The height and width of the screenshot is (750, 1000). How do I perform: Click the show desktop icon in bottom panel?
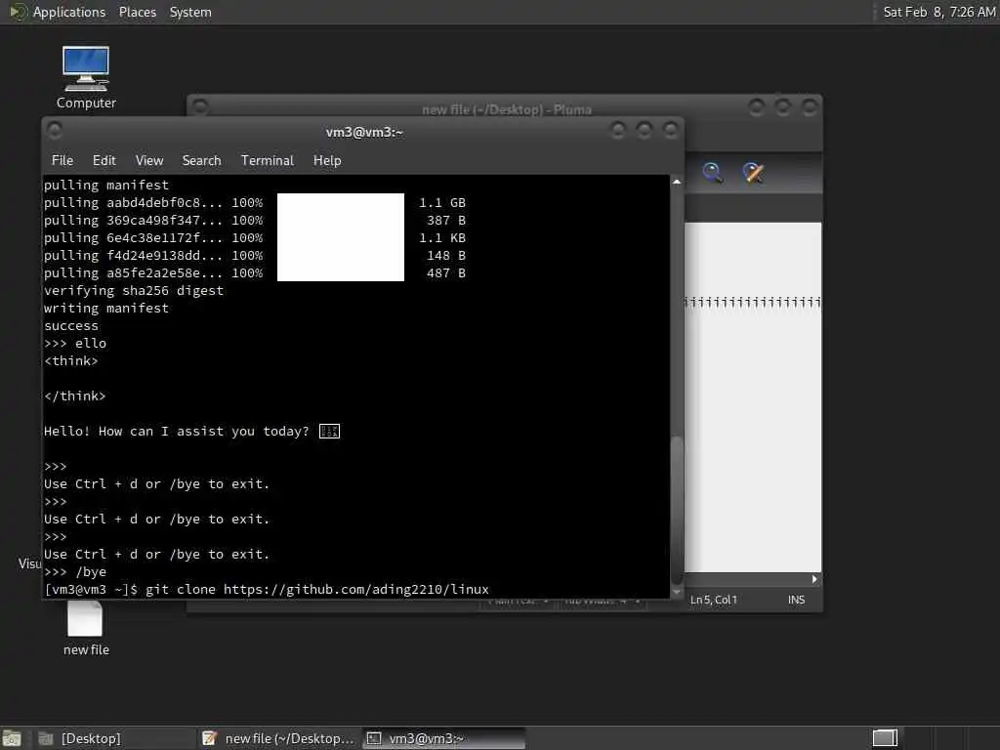coord(12,738)
